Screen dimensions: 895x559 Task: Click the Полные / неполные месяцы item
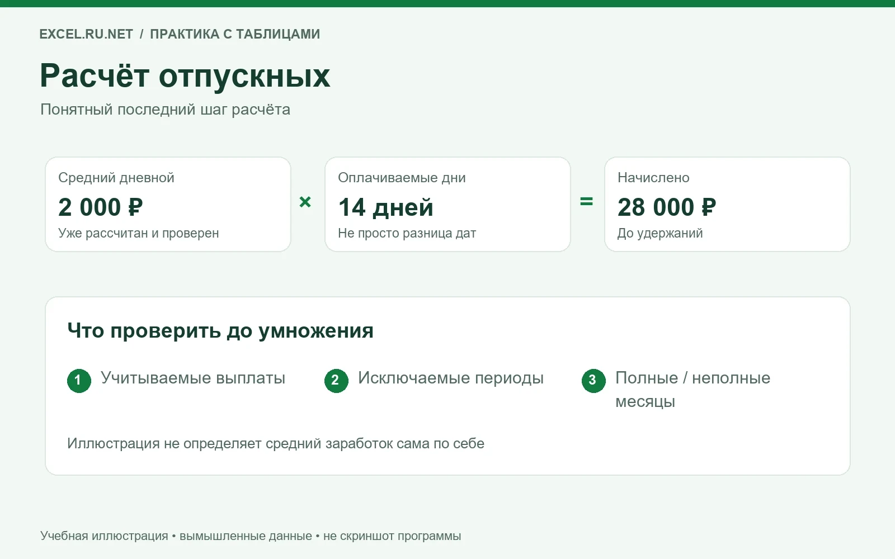693,390
